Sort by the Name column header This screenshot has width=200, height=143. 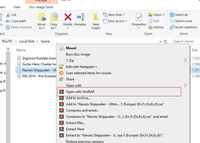click(x=21, y=50)
